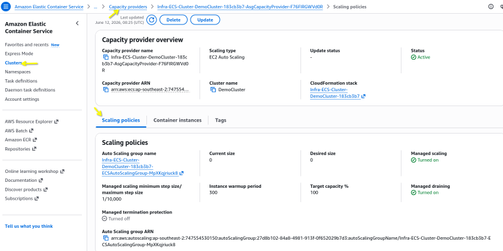Click the Online learning workshop external icon
503x251 pixels.
coord(62,171)
